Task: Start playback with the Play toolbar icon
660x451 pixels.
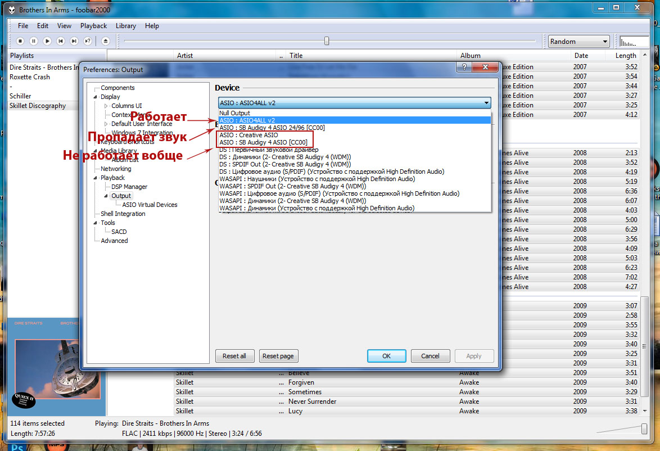Action: (47, 41)
